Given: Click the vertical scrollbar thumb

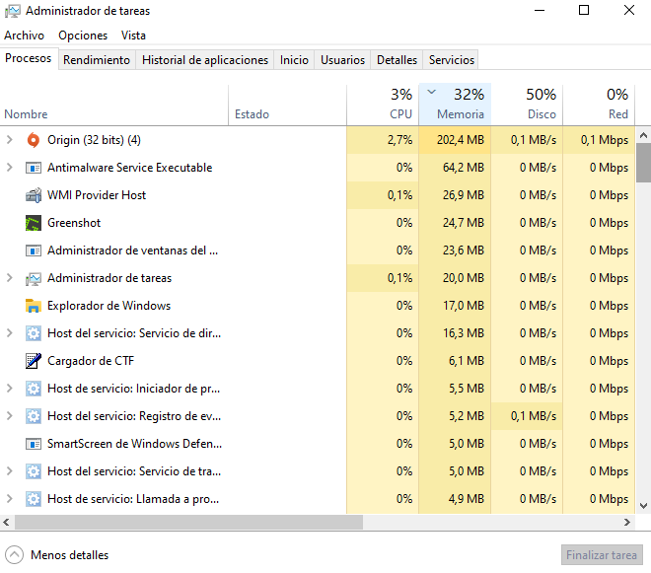Looking at the screenshot, I should (643, 162).
